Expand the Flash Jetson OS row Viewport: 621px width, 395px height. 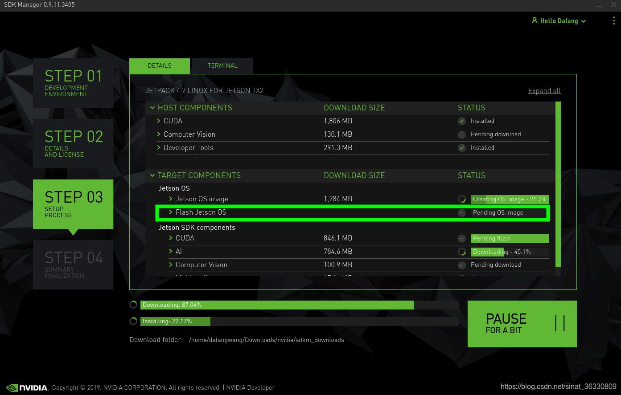tap(171, 212)
